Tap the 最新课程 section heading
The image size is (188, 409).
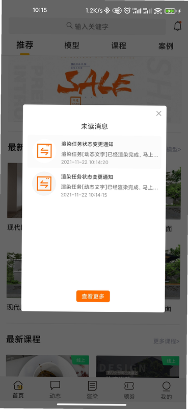(x=23, y=339)
